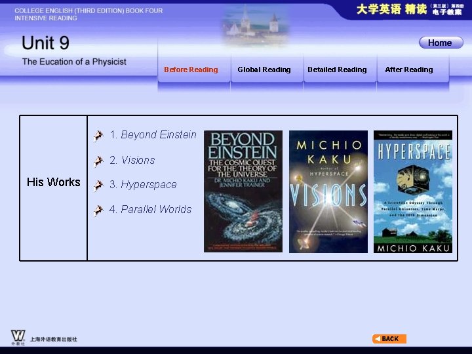The image size is (472, 354).
Task: Click the bullet icon beside Parallel Worlds
Action: tap(98, 210)
